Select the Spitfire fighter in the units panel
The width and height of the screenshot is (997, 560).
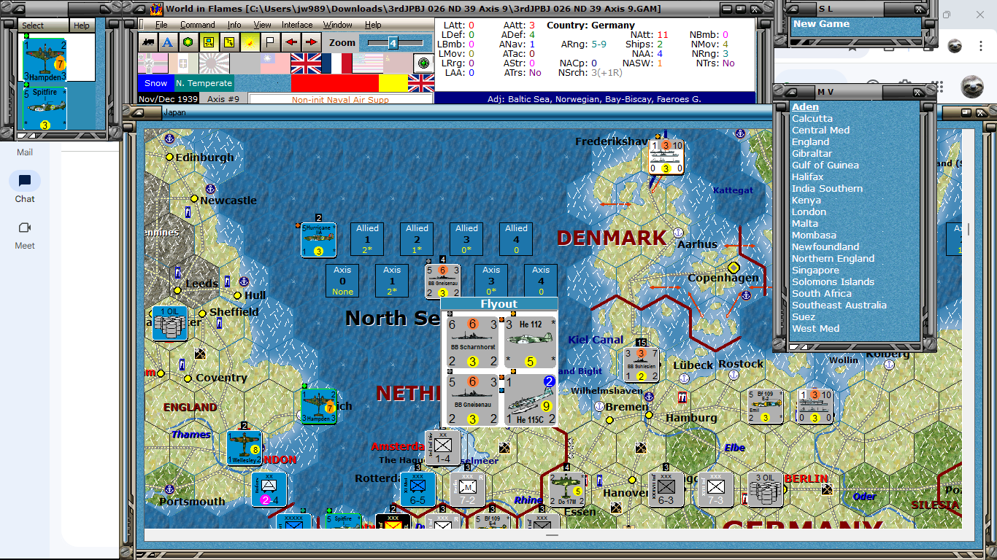pyautogui.click(x=45, y=109)
